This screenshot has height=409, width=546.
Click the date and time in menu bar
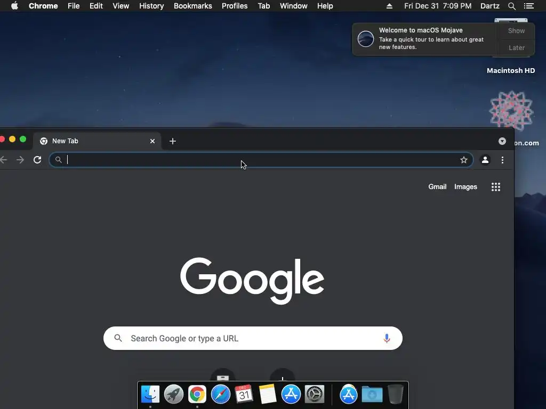(438, 6)
